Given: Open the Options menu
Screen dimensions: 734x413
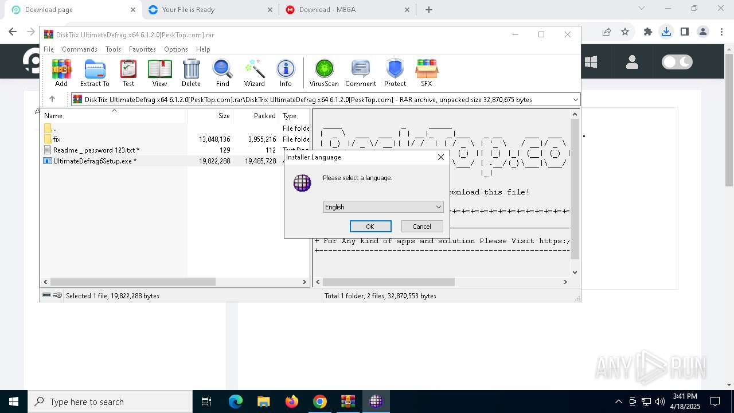Looking at the screenshot, I should [175, 49].
